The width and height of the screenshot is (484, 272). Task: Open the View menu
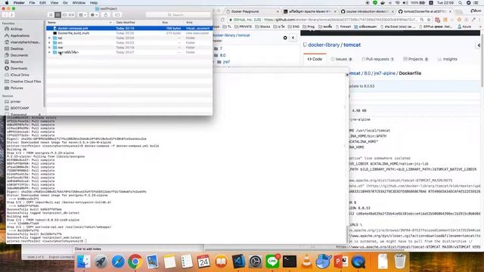(x=54, y=3)
